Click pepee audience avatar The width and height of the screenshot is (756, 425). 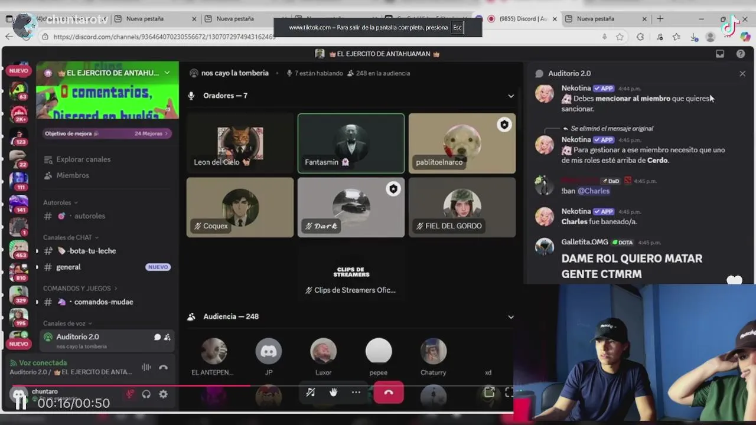(x=379, y=351)
